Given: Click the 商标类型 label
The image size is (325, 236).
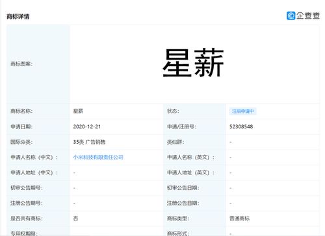Looking at the screenshot, I should click(178, 218).
